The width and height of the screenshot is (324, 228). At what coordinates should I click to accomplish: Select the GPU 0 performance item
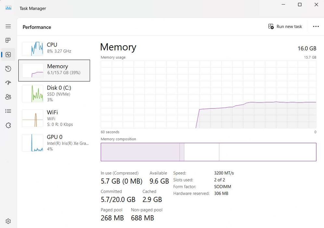[x=54, y=143]
